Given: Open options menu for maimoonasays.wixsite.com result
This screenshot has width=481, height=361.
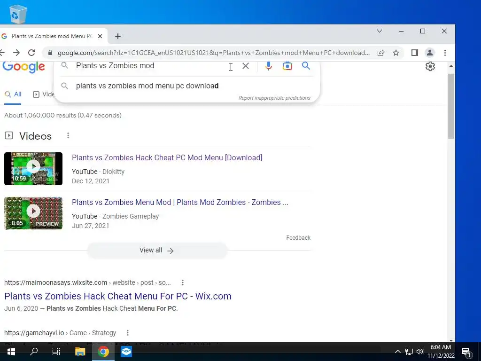Looking at the screenshot, I should click(183, 283).
